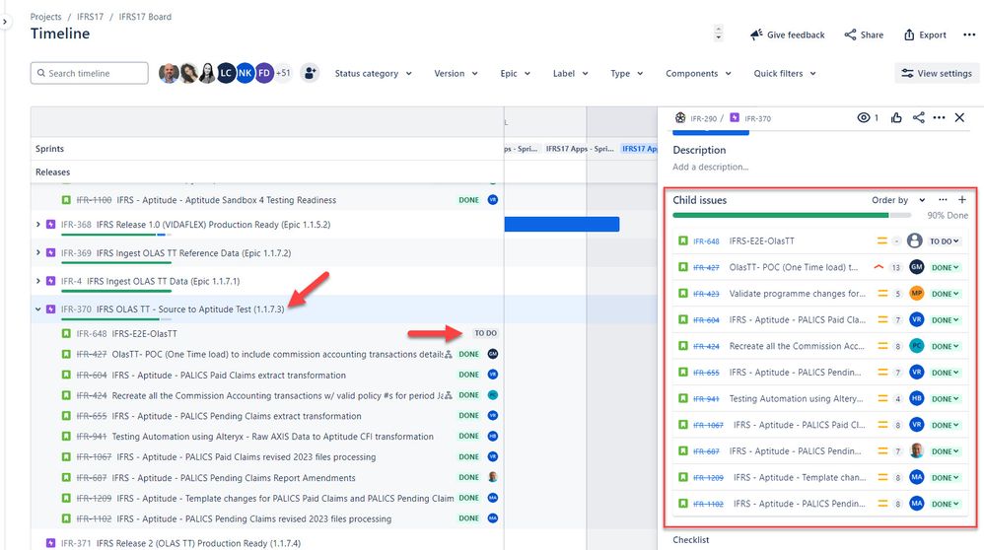Click the thumbs-up vote icon in issue panel
Screen dimensions: 984x550
click(x=896, y=117)
